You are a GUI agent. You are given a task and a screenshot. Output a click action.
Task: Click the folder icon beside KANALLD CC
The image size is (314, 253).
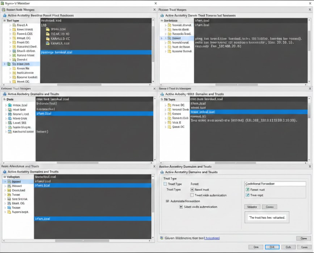pos(48,38)
